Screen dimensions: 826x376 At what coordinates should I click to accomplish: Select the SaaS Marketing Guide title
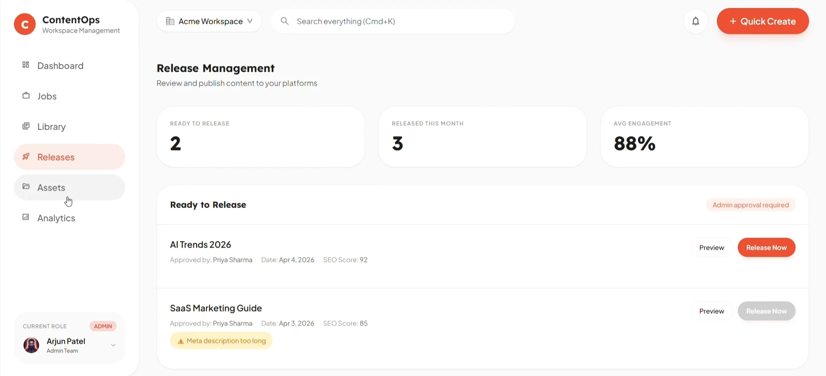(216, 308)
